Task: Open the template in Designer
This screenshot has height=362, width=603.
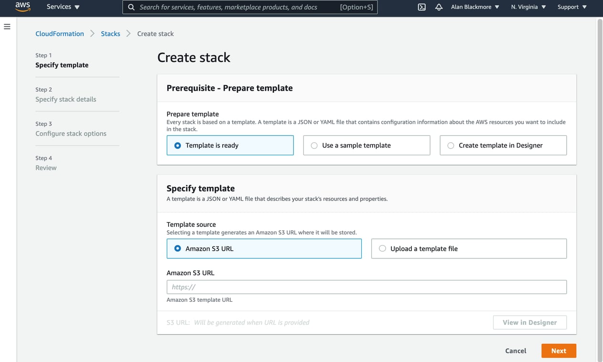Action: (529, 322)
